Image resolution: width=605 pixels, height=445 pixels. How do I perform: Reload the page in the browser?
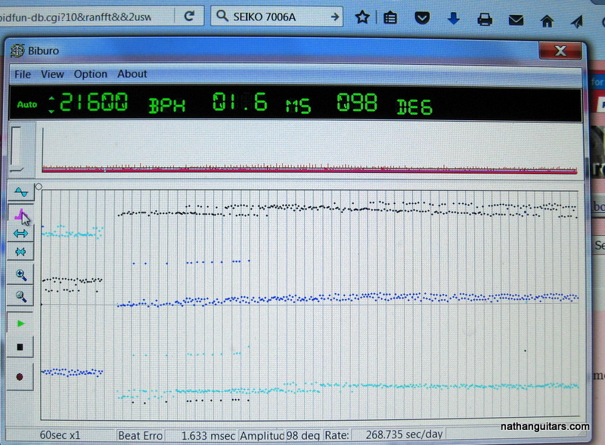click(x=189, y=16)
